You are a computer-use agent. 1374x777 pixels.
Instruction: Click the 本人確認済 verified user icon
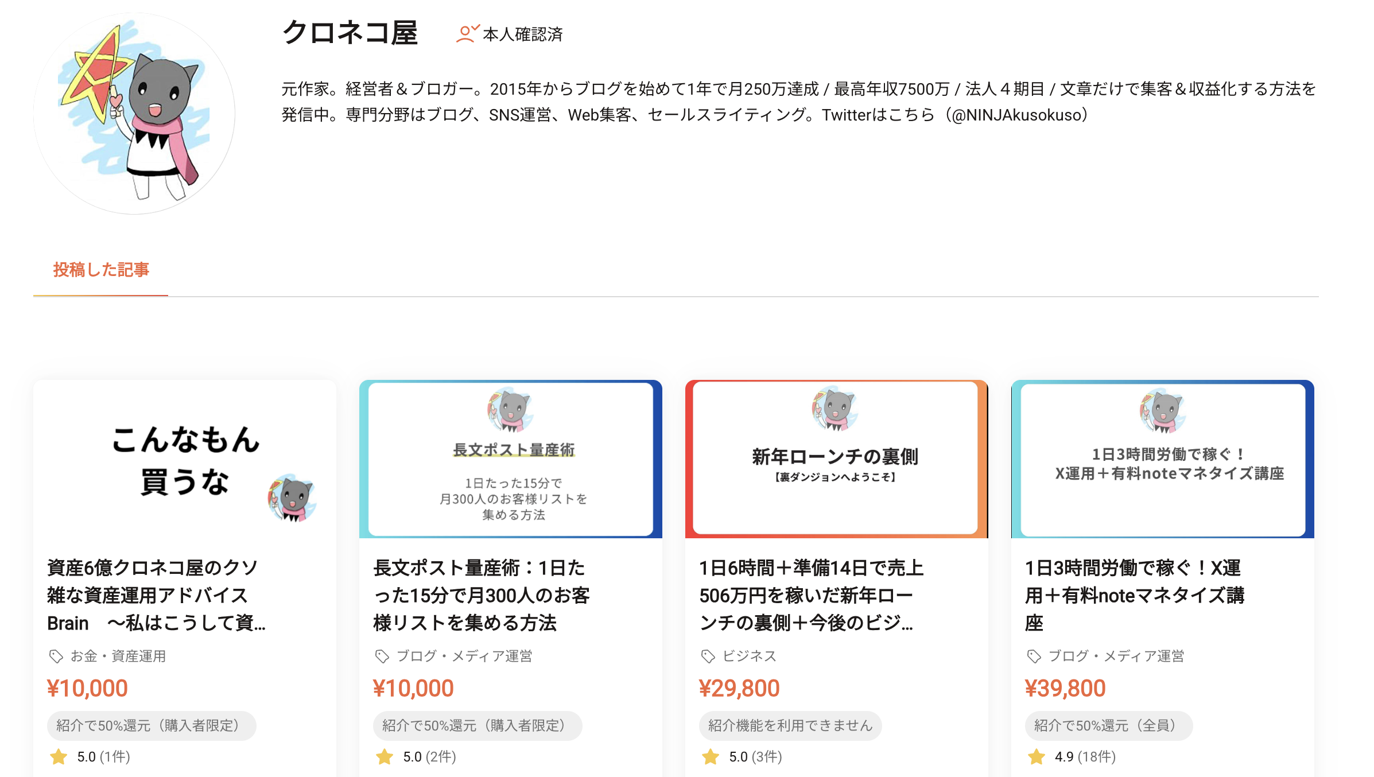pyautogui.click(x=466, y=34)
